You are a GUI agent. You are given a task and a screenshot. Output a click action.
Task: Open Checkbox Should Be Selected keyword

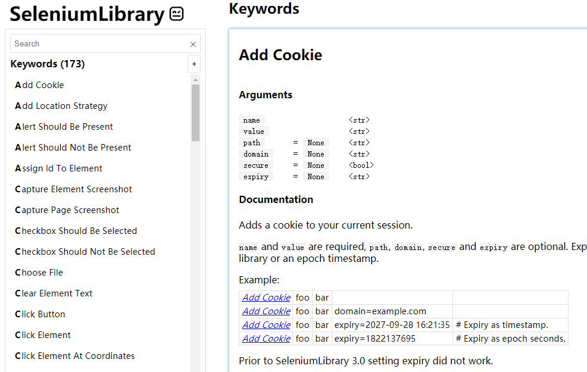76,231
